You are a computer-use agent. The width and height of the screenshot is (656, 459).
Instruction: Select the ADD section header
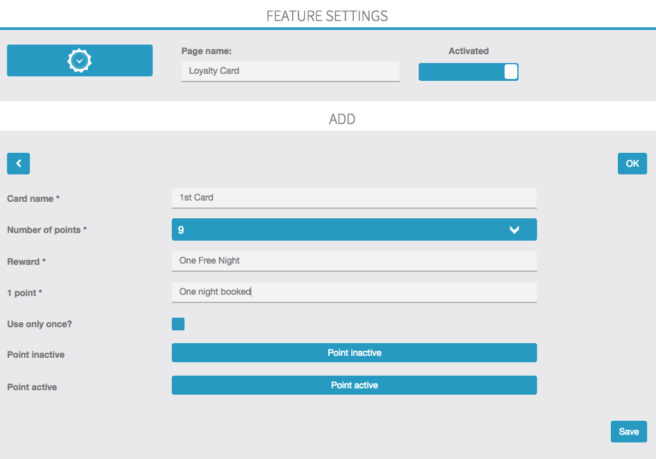coord(342,119)
